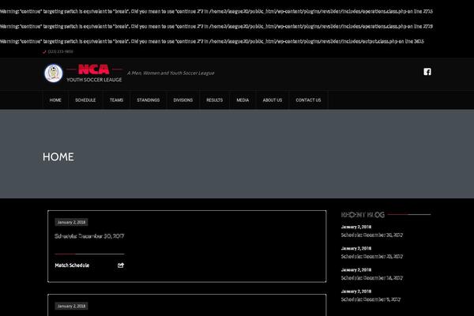Open the MEDIA menu item
474x316 pixels.
point(243,100)
